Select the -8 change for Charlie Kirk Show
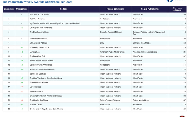This screenshot has height=117, width=189. (22, 100)
